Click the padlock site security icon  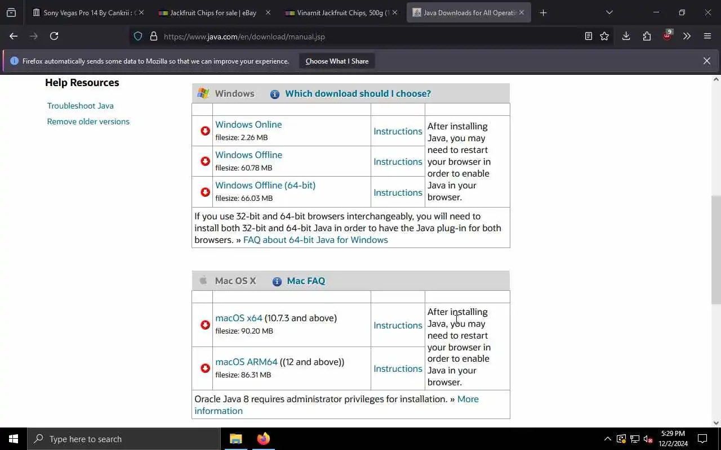(x=153, y=37)
